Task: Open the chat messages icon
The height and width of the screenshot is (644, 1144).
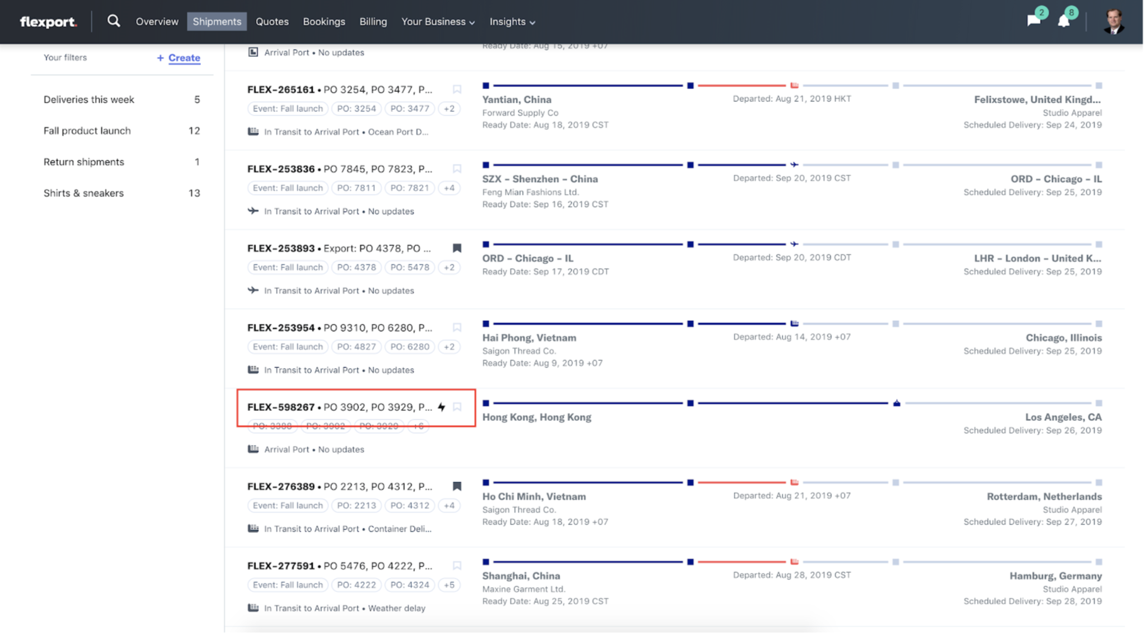Action: [x=1034, y=21]
